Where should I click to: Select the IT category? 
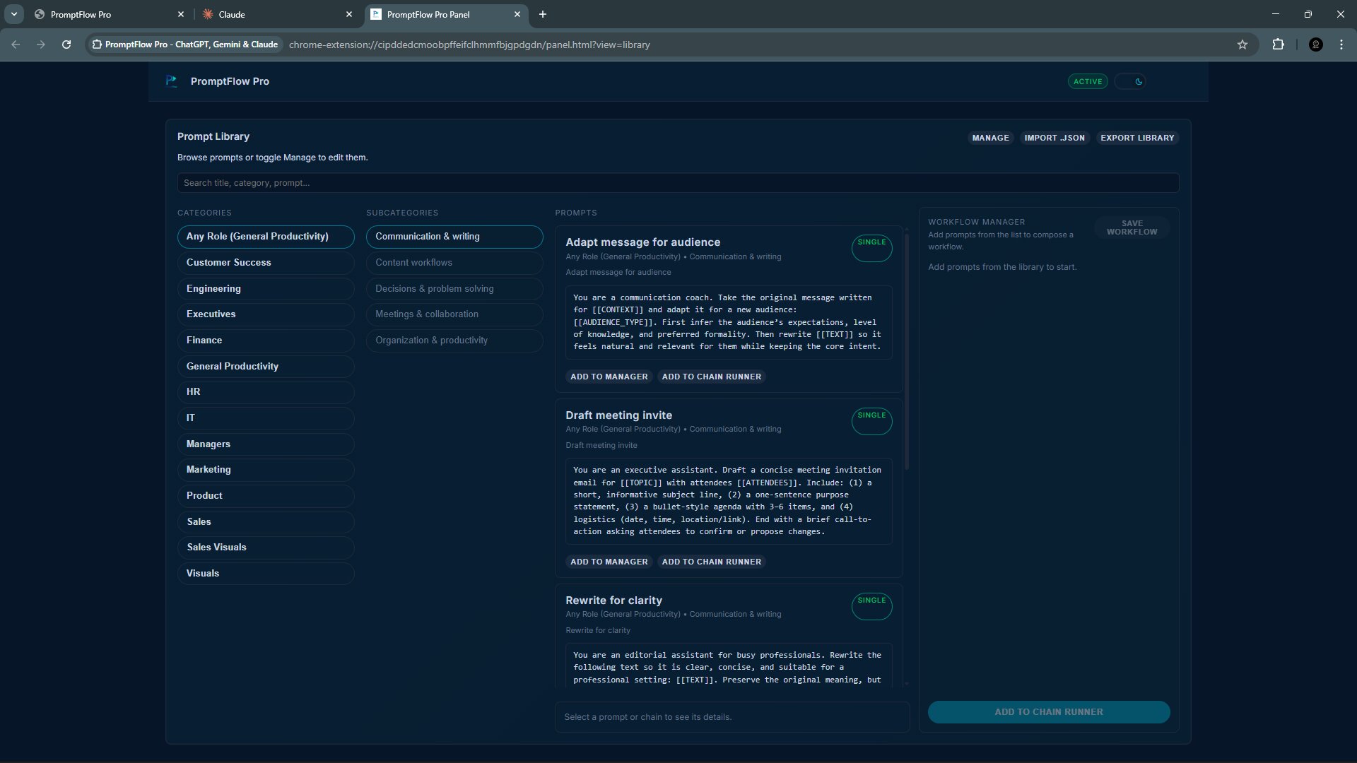pos(266,418)
